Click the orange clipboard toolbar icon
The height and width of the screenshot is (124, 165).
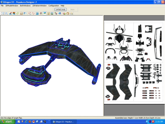(x=68, y=13)
